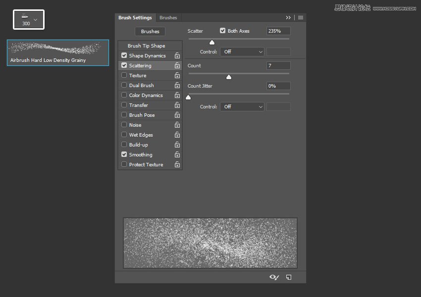
Task: Click the Count slider handle
Action: [x=229, y=77]
